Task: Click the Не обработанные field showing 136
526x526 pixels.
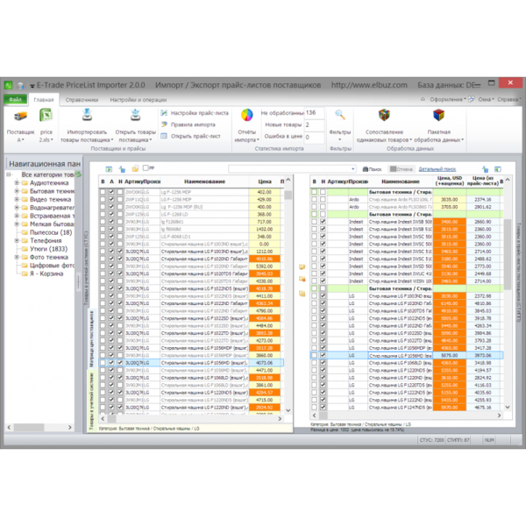Action: 314,113
